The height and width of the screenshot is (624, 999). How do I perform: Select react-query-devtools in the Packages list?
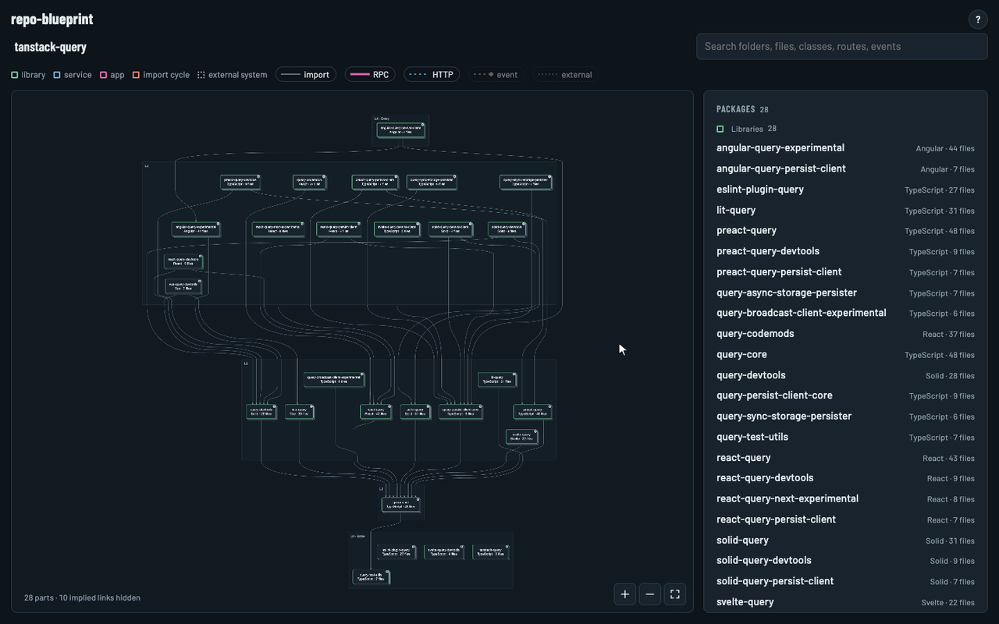(x=845, y=478)
